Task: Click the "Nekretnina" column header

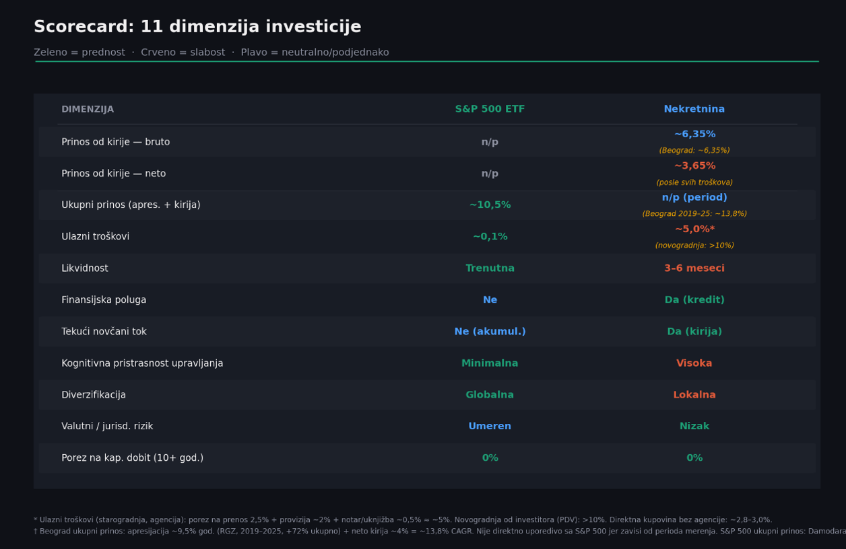Action: pos(694,110)
